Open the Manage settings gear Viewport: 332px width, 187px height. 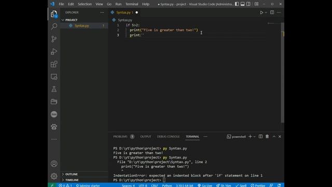click(x=54, y=176)
